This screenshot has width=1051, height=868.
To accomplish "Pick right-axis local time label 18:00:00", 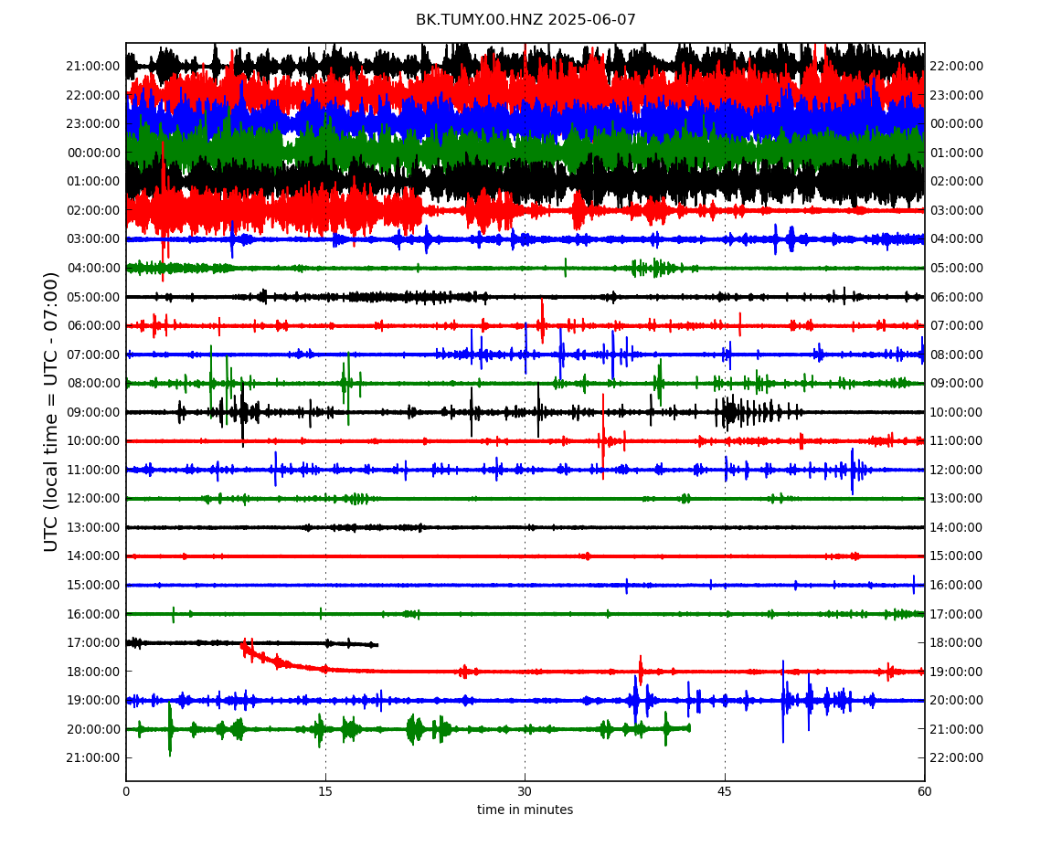I will point(957,643).
